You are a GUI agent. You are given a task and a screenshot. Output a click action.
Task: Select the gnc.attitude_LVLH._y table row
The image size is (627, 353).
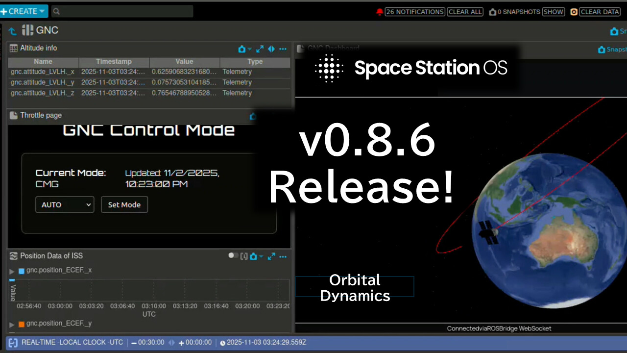149,82
